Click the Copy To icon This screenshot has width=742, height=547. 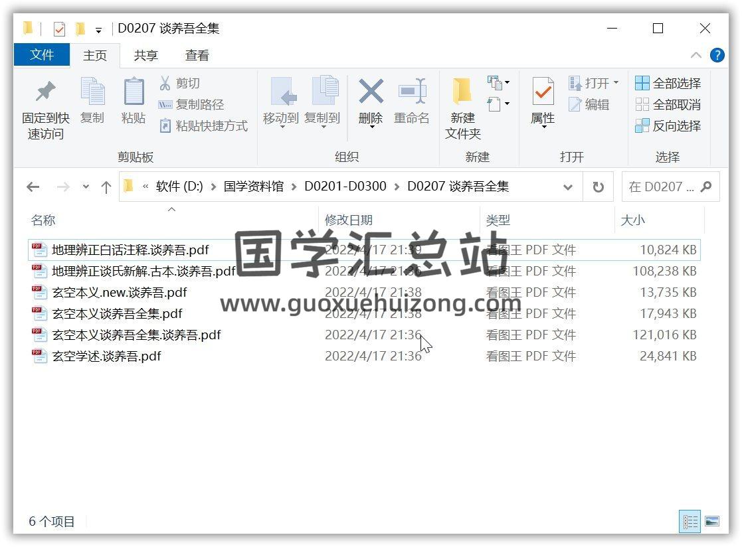[325, 90]
